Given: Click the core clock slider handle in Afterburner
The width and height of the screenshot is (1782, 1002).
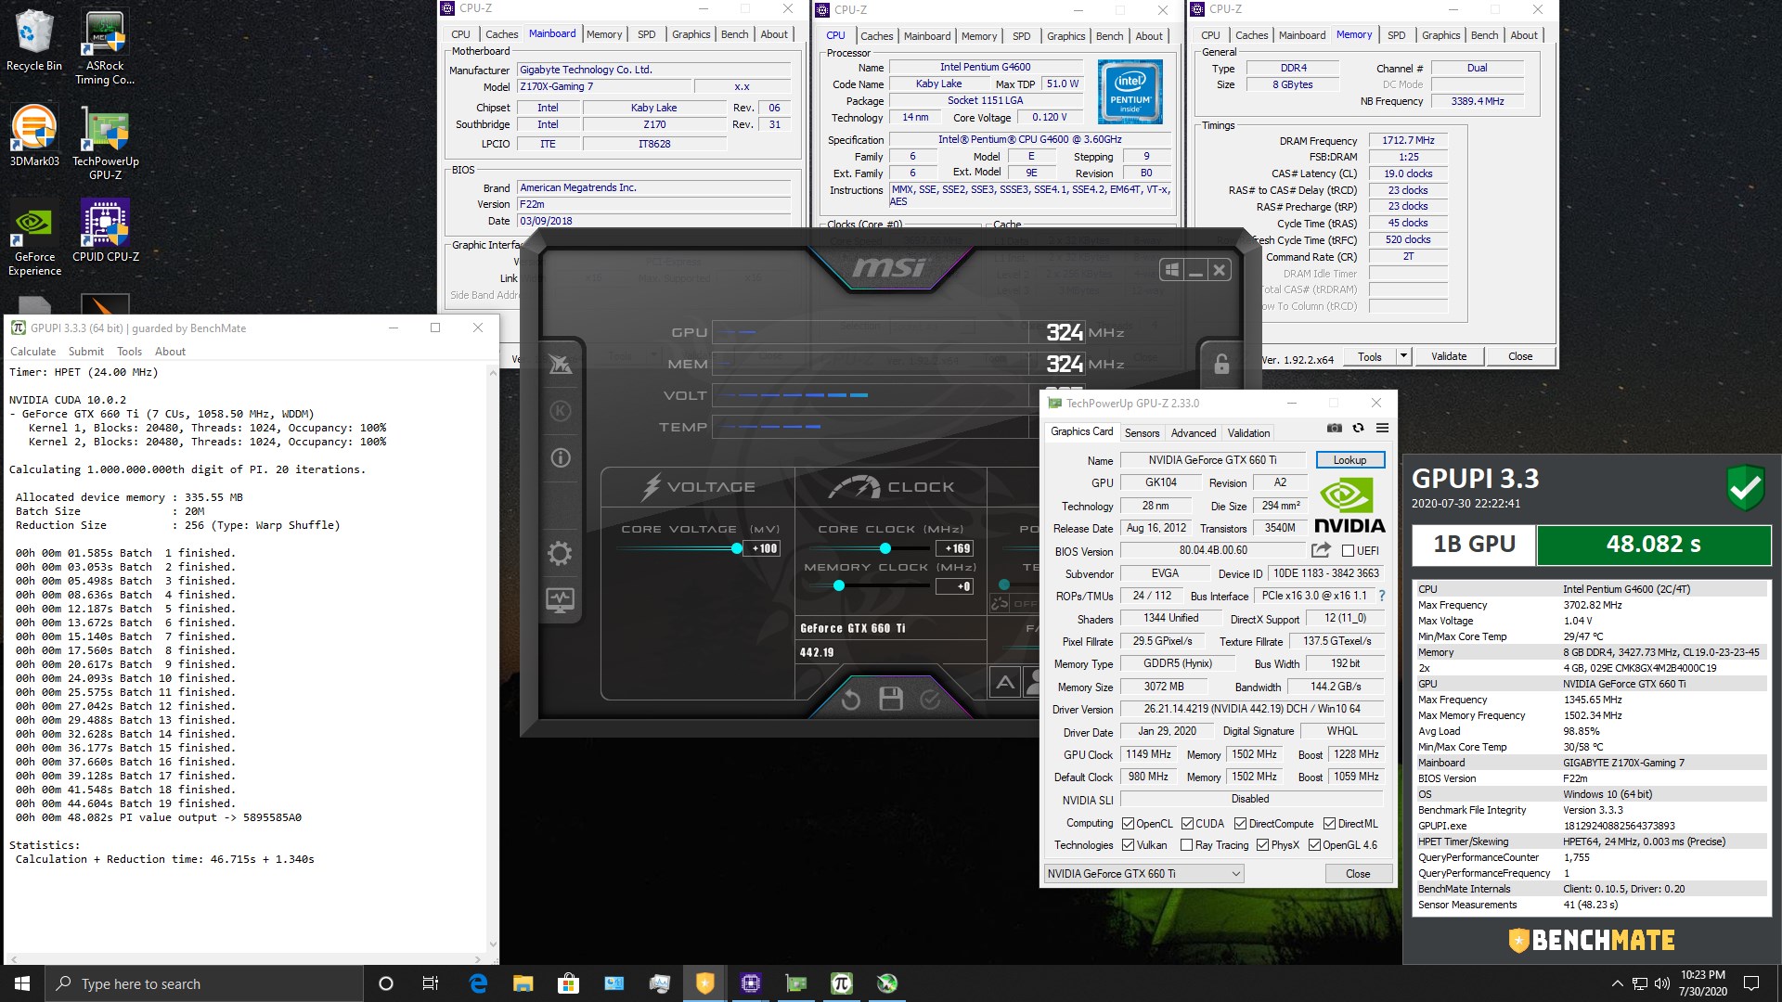Looking at the screenshot, I should [885, 548].
